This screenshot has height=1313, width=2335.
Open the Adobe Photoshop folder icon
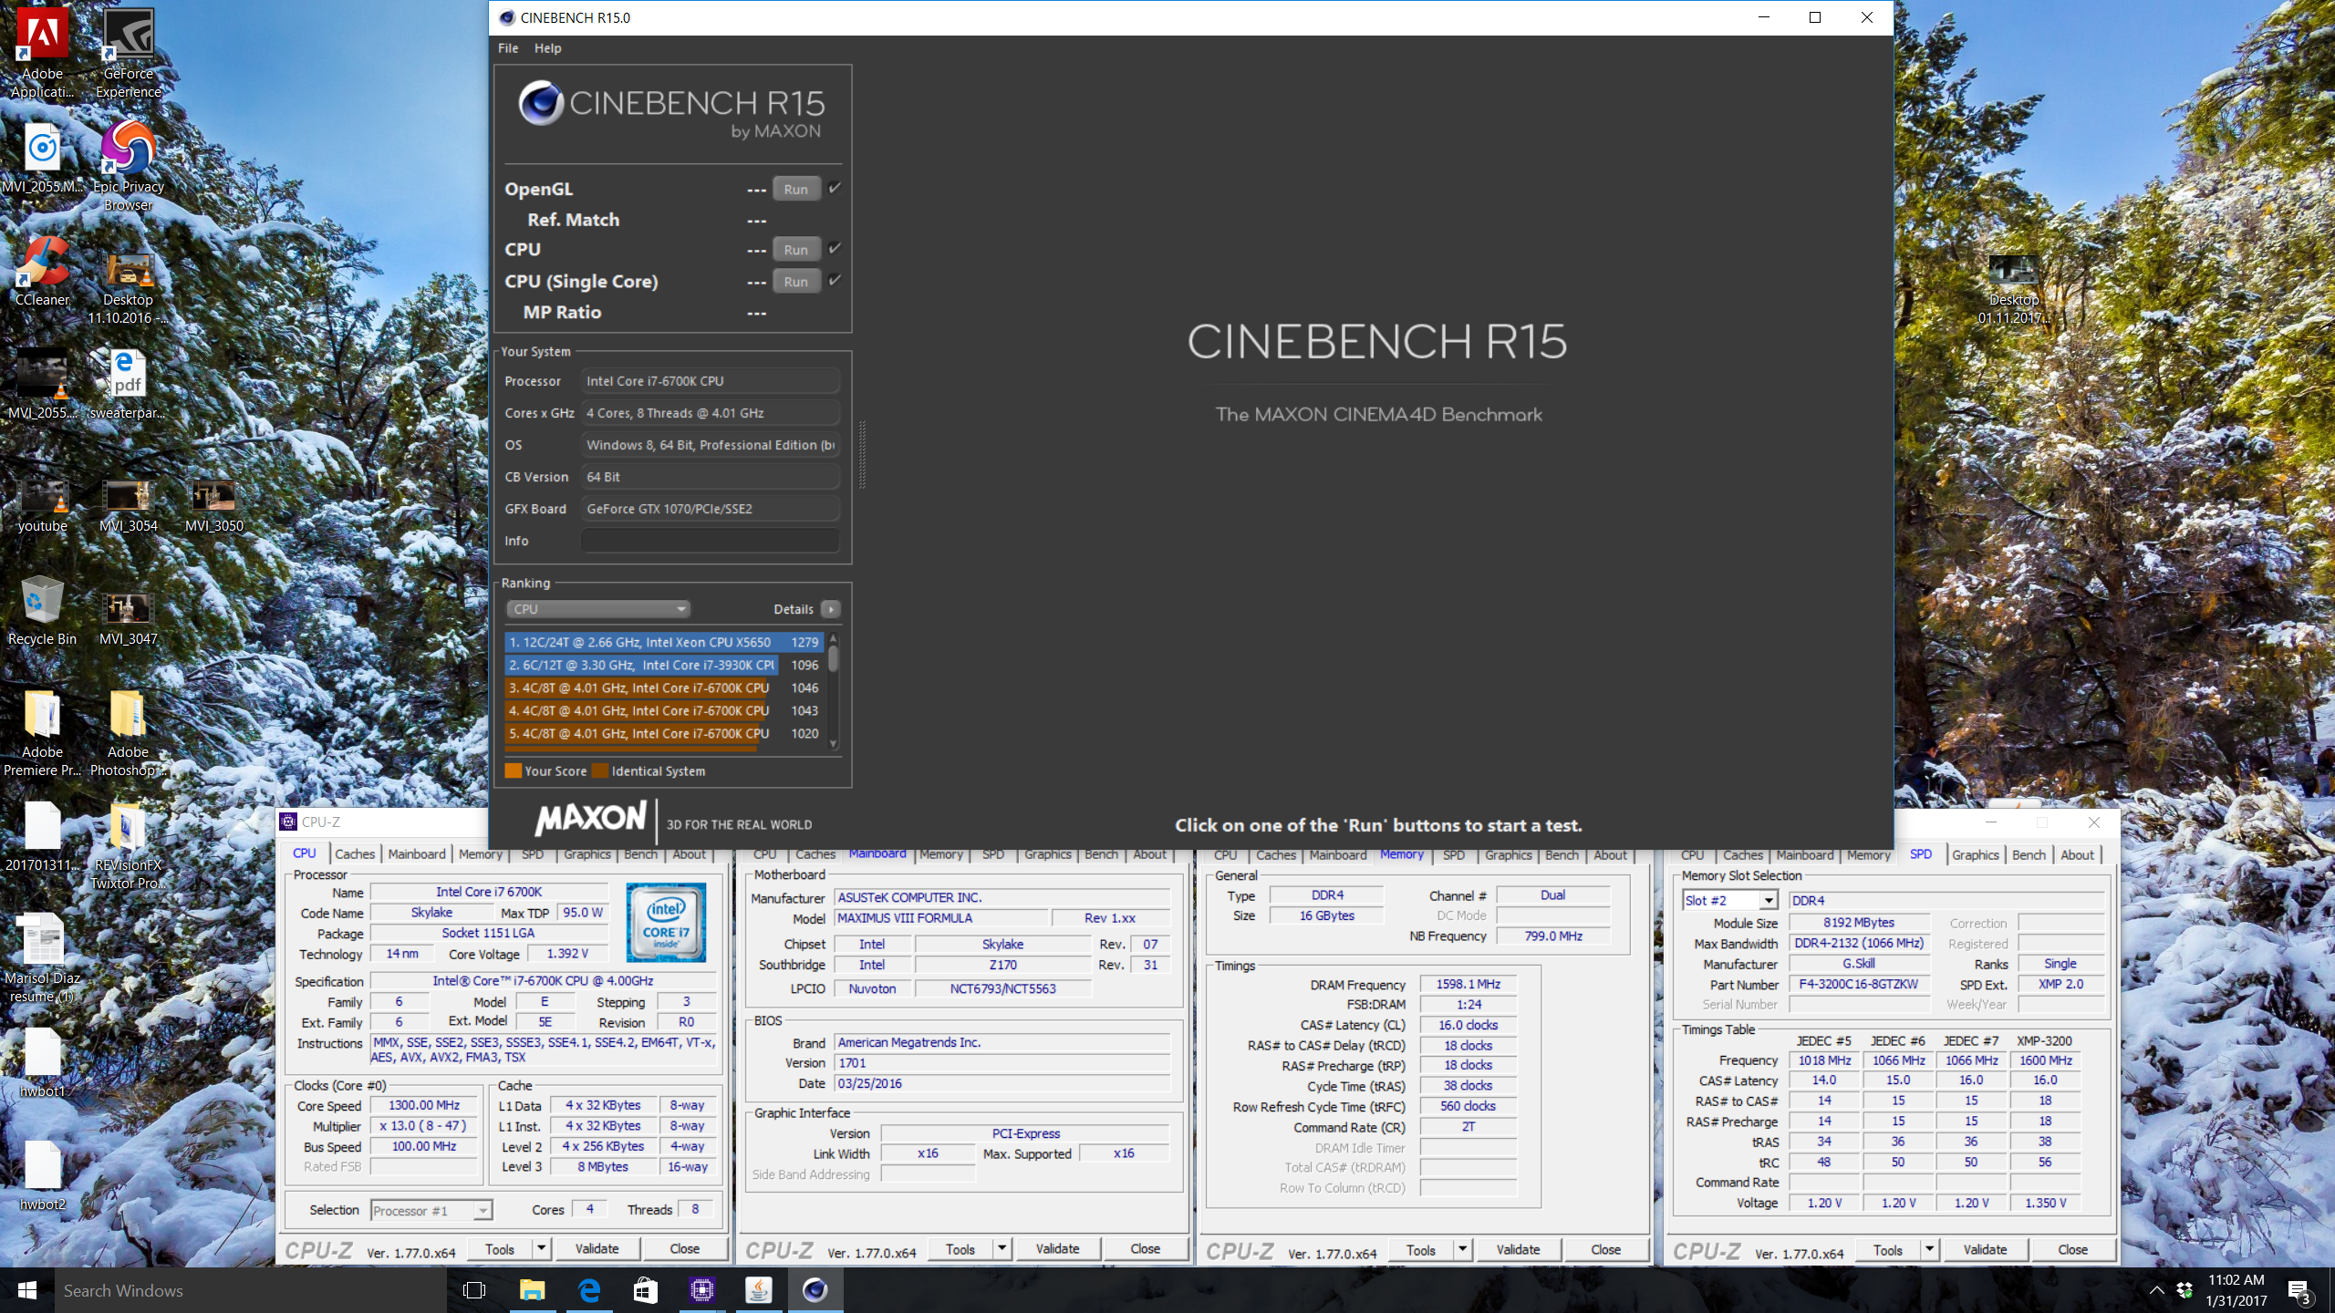(x=128, y=733)
